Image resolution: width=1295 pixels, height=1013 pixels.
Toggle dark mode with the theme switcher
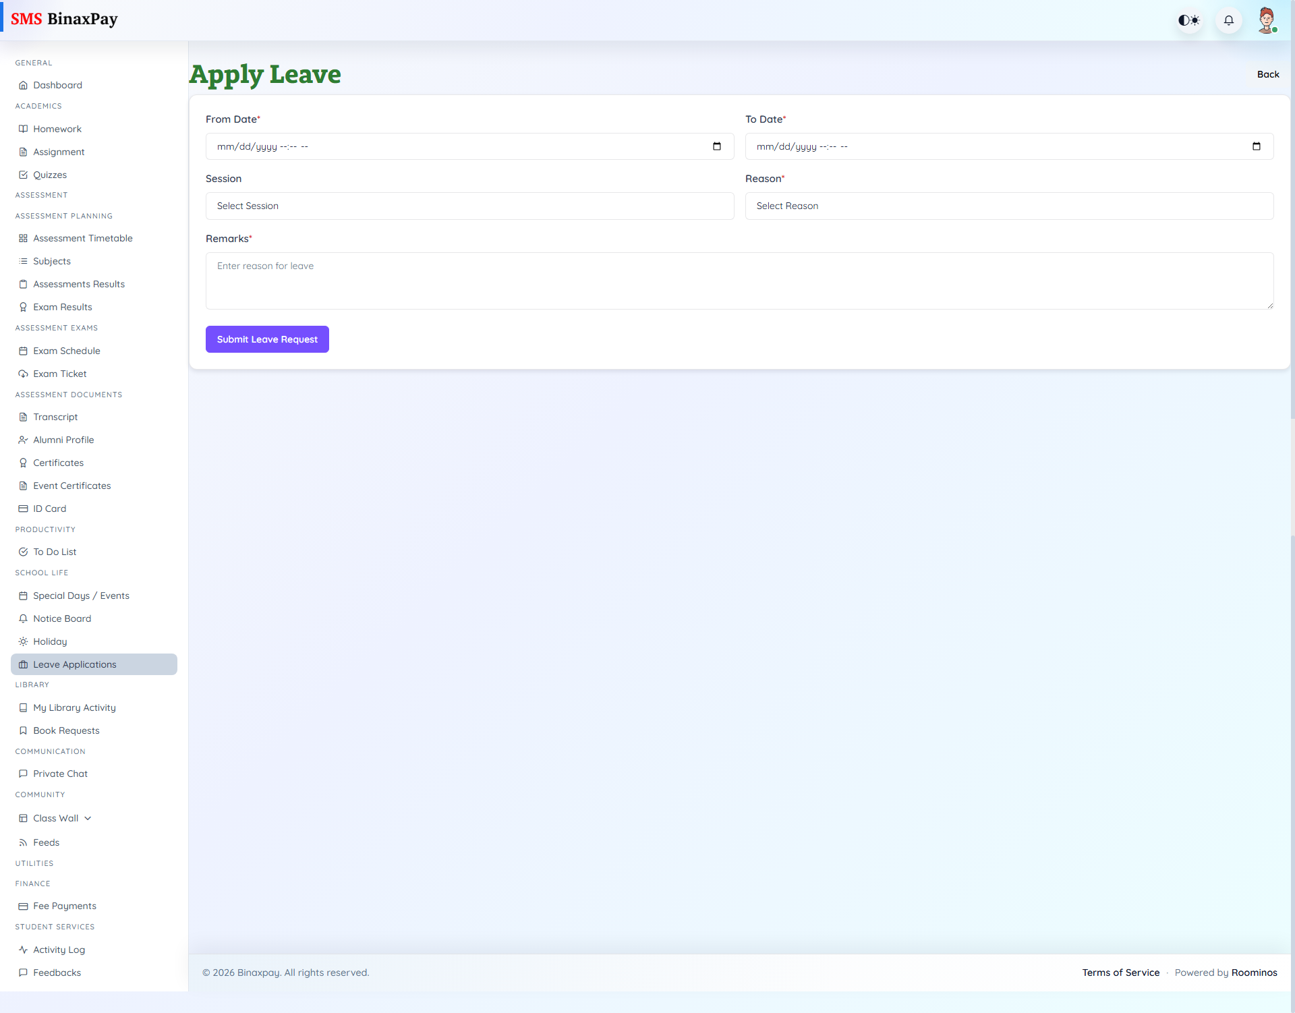(x=1189, y=20)
